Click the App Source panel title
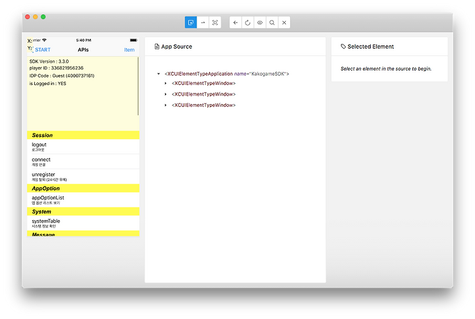The height and width of the screenshot is (319, 475). (x=177, y=47)
